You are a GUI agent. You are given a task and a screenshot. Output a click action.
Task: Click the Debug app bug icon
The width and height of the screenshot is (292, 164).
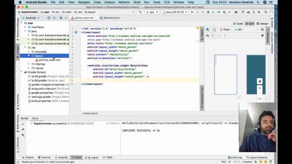coord(208,12)
